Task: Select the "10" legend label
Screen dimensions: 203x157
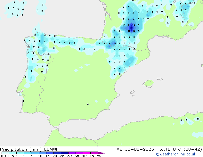Action: [x=40, y=156]
